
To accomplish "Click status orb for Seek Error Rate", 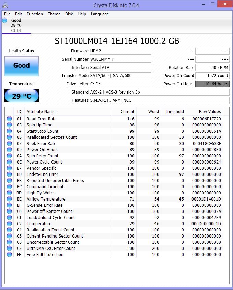I will (x=9, y=143).
